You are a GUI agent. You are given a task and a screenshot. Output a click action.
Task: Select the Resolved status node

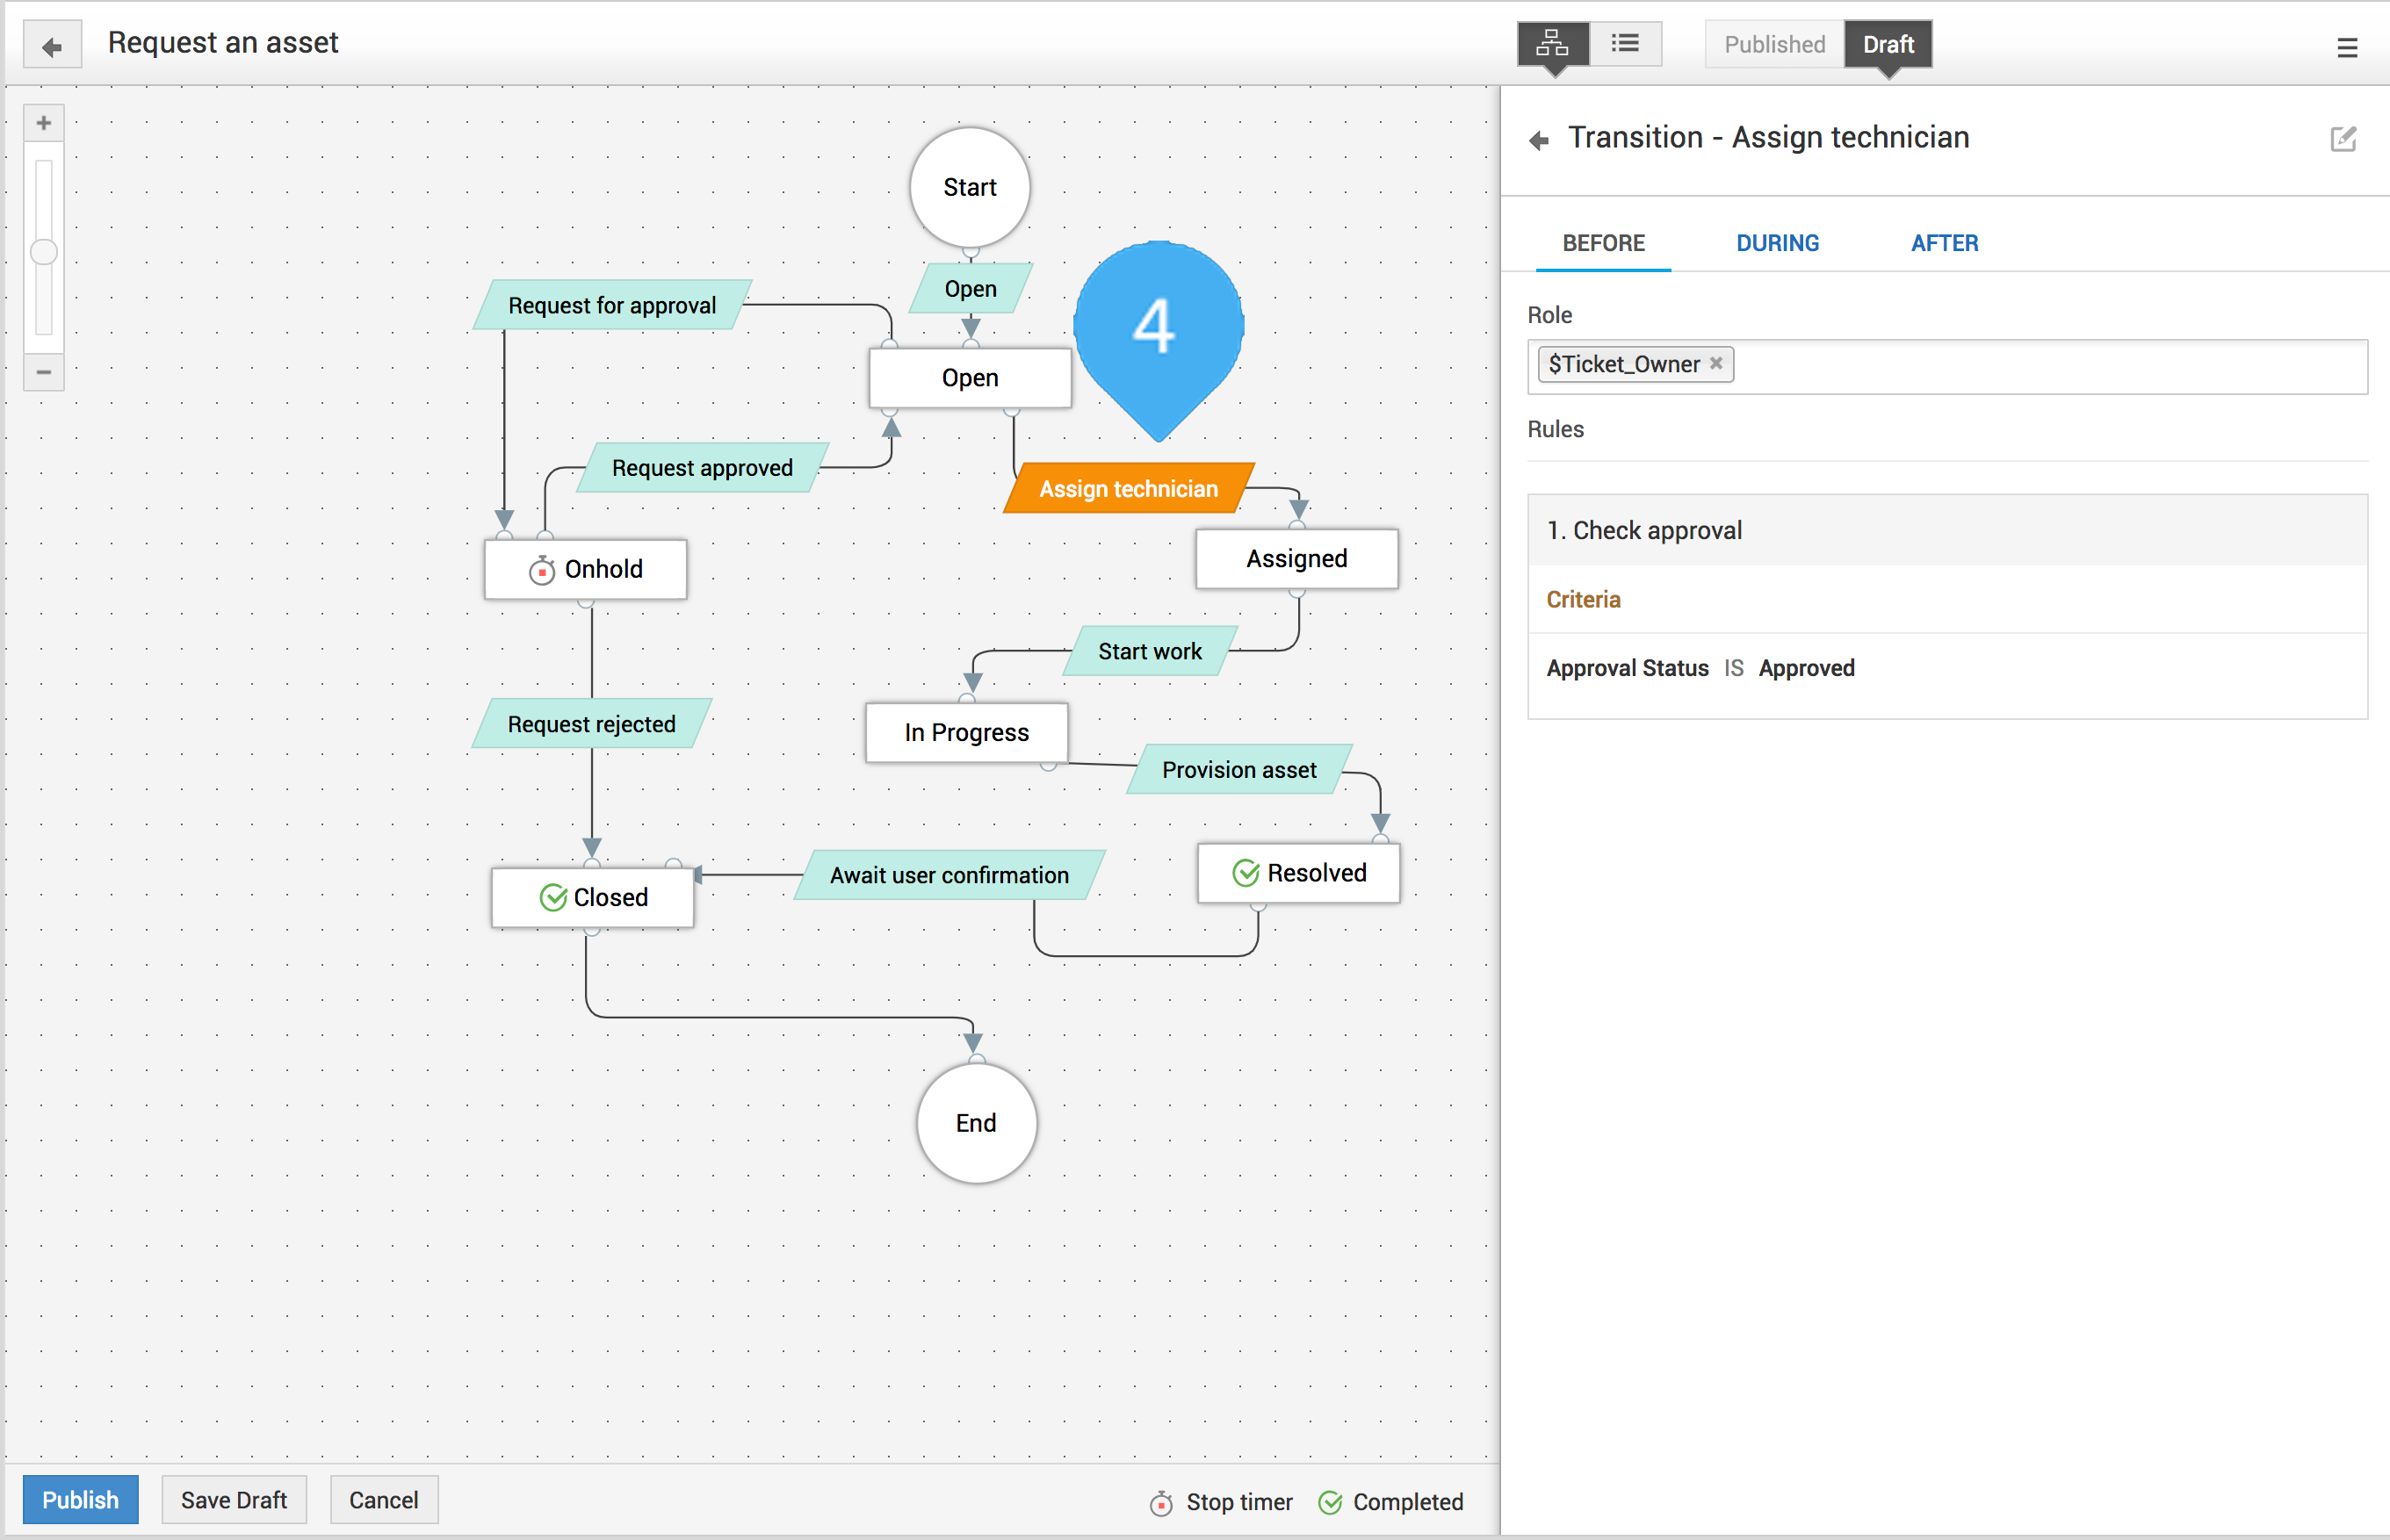(x=1298, y=873)
